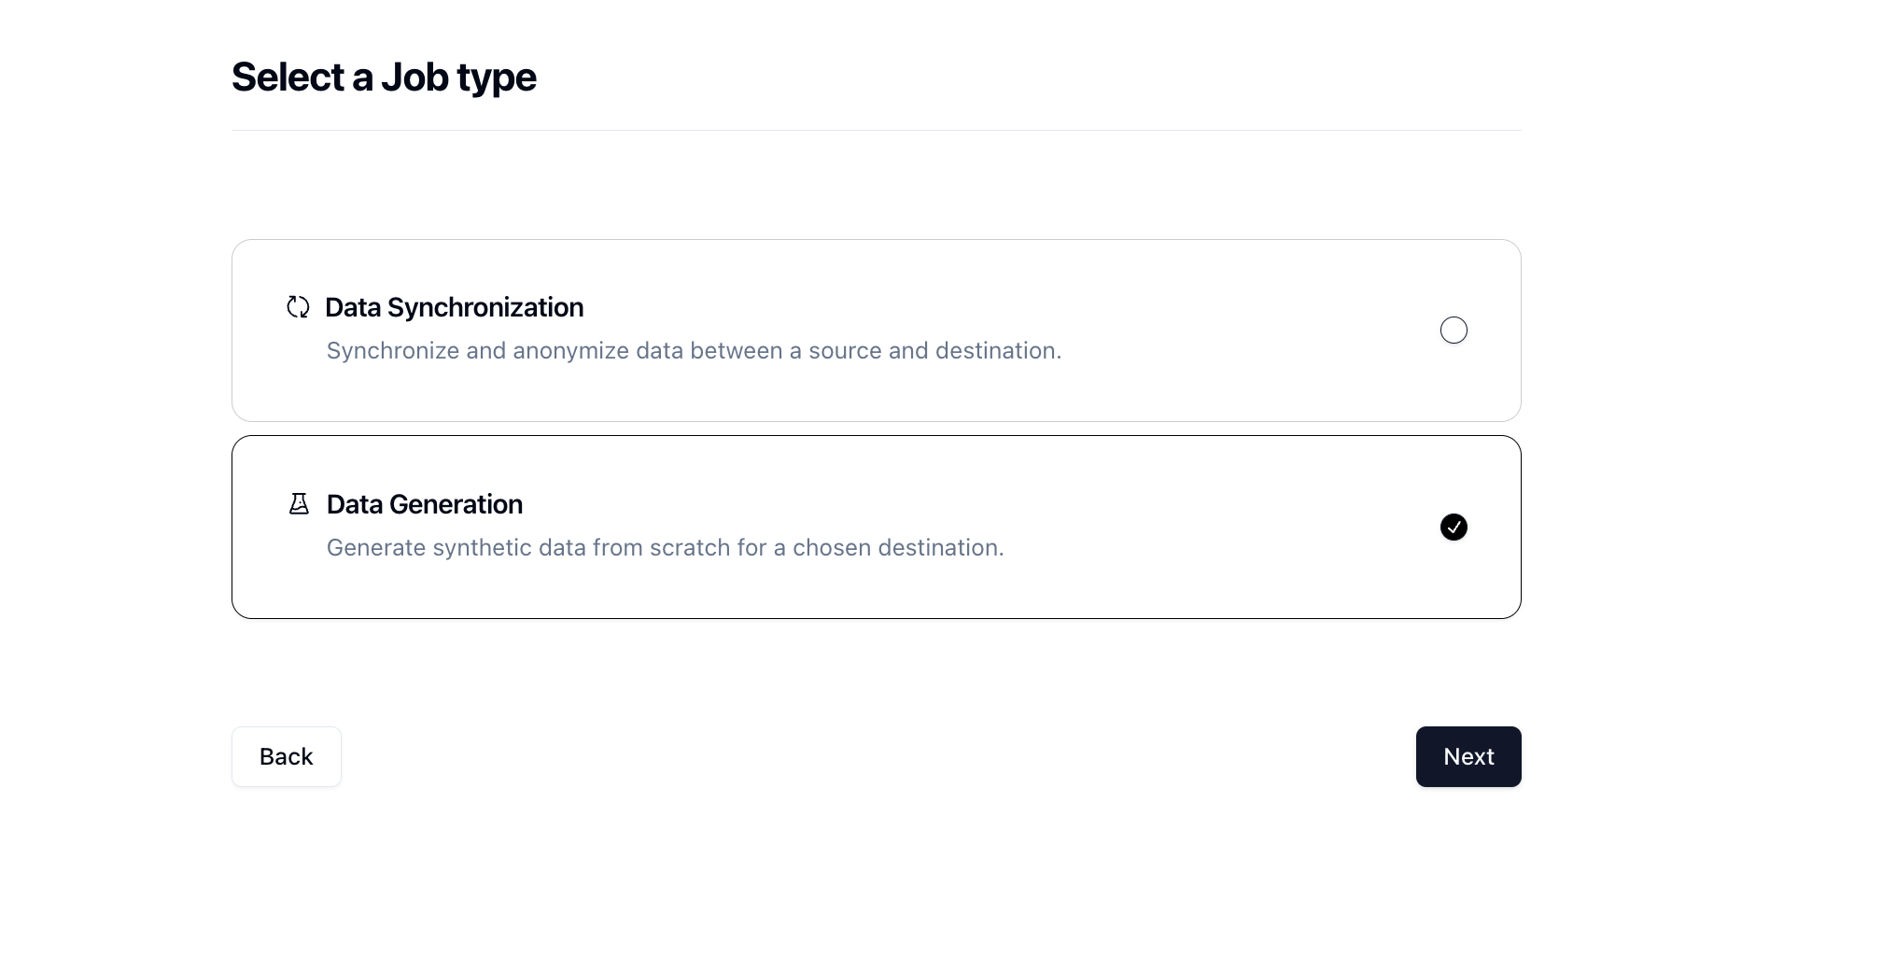Viewport: 1882px width, 971px height.
Task: Click the white checkmark in the filled circle
Action: point(1454,528)
